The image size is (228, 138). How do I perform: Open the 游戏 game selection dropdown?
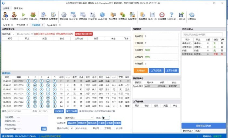(79, 118)
